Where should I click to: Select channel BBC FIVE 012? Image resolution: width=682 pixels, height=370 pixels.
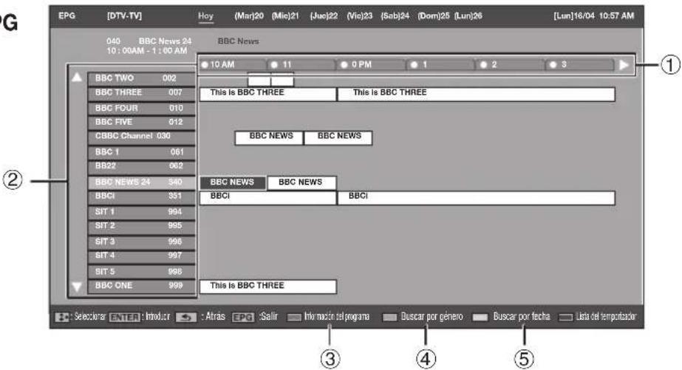pos(141,123)
